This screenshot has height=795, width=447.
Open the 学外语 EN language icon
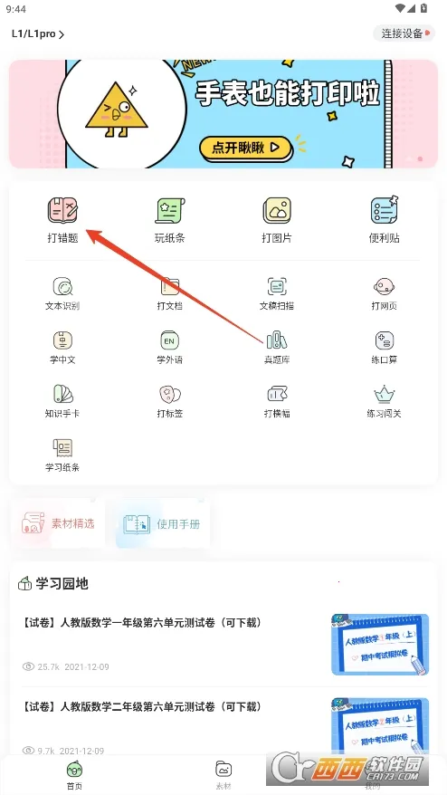click(170, 340)
